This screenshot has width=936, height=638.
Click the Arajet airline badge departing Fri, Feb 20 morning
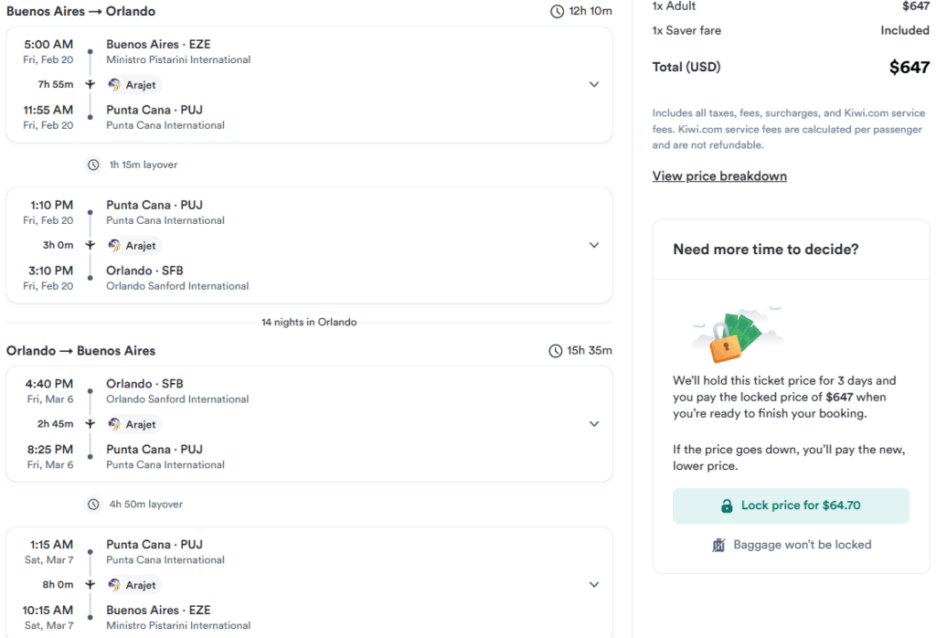pyautogui.click(x=133, y=85)
